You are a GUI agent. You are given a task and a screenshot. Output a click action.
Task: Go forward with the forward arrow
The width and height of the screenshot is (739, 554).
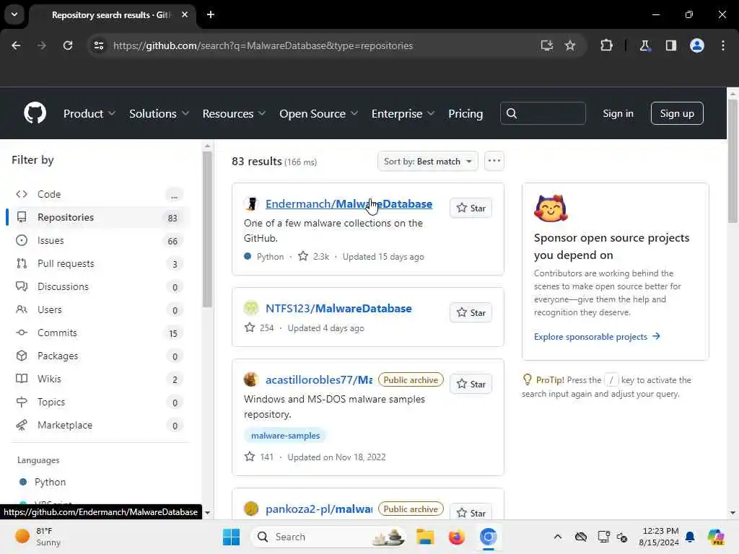[x=42, y=45]
